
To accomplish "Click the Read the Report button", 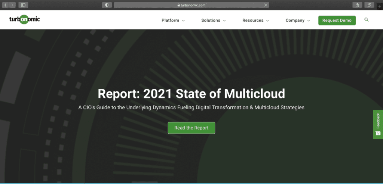I will (x=191, y=128).
